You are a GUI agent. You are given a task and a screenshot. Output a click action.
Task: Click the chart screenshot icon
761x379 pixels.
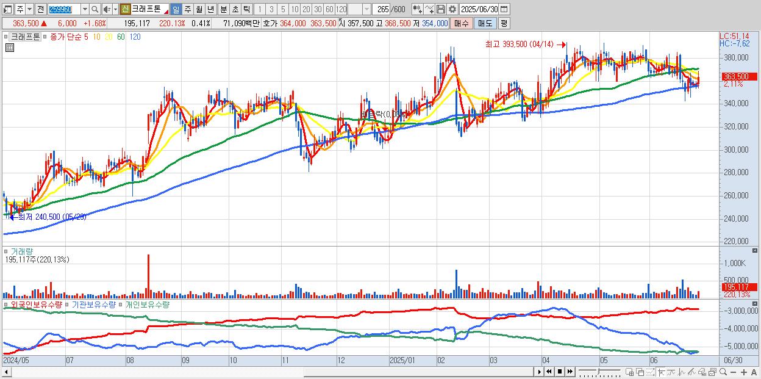[x=712, y=372]
